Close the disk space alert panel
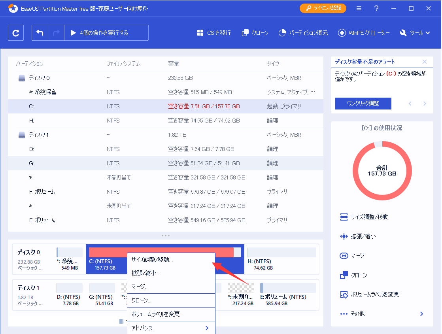442x334 pixels. point(425,62)
